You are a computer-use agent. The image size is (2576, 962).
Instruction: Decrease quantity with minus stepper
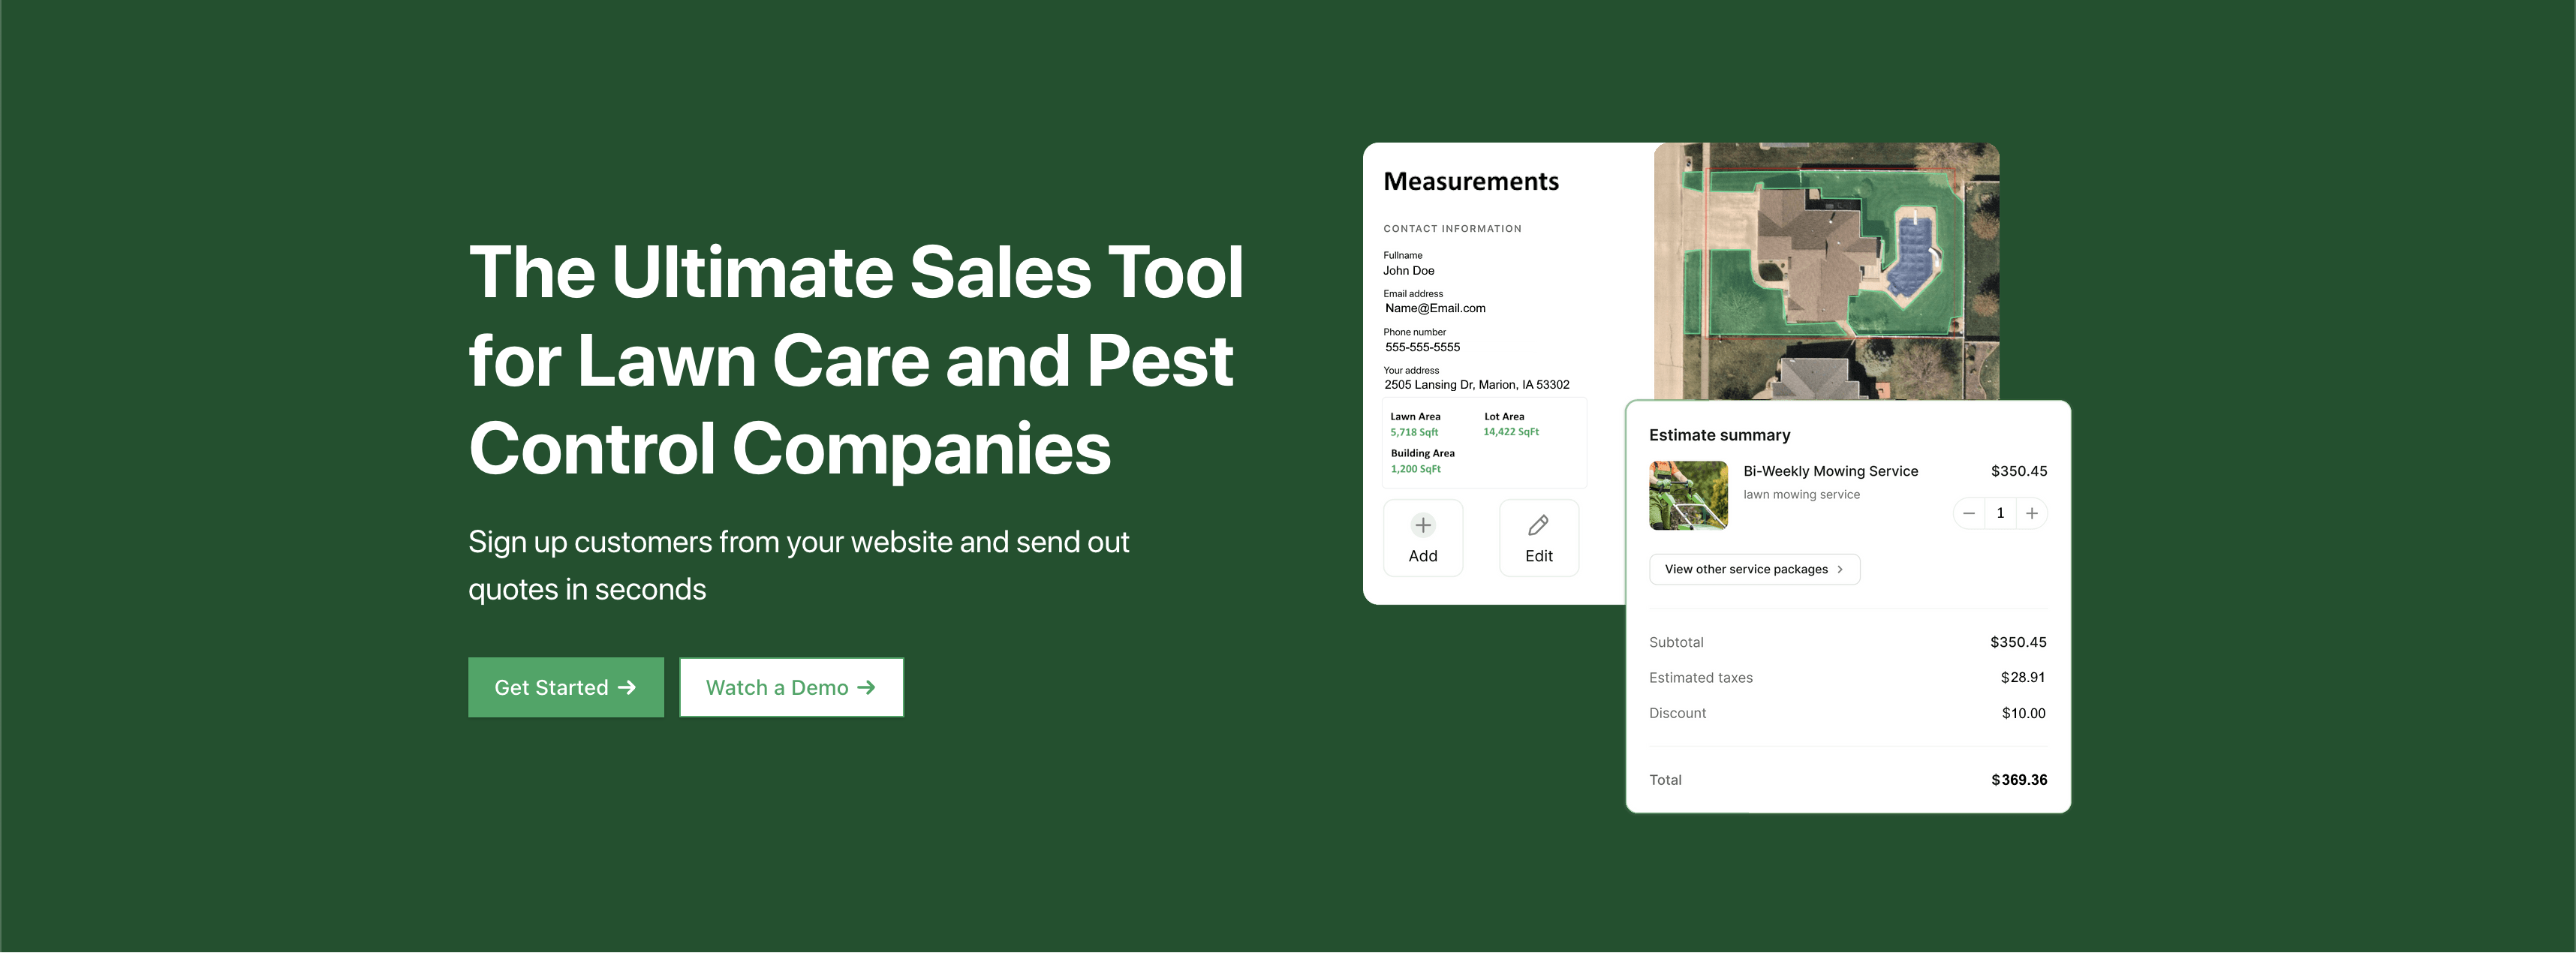coord(1968,513)
